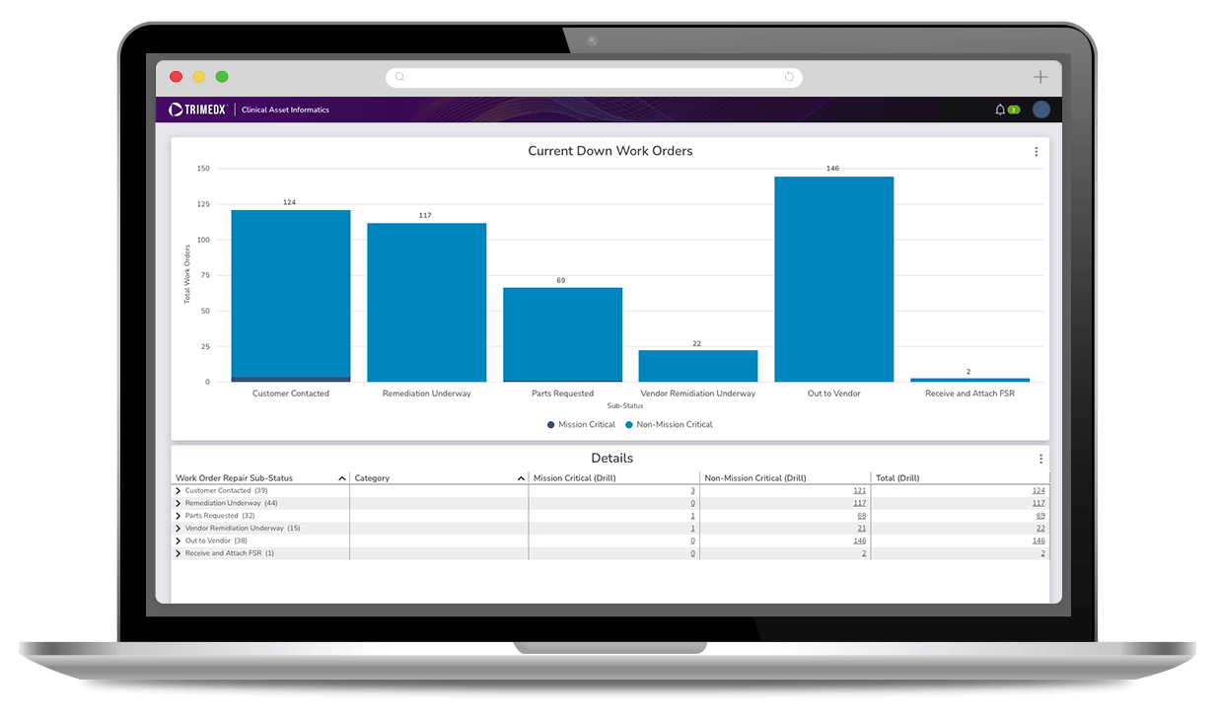
Task: Click the address bar search icon
Action: [399, 77]
